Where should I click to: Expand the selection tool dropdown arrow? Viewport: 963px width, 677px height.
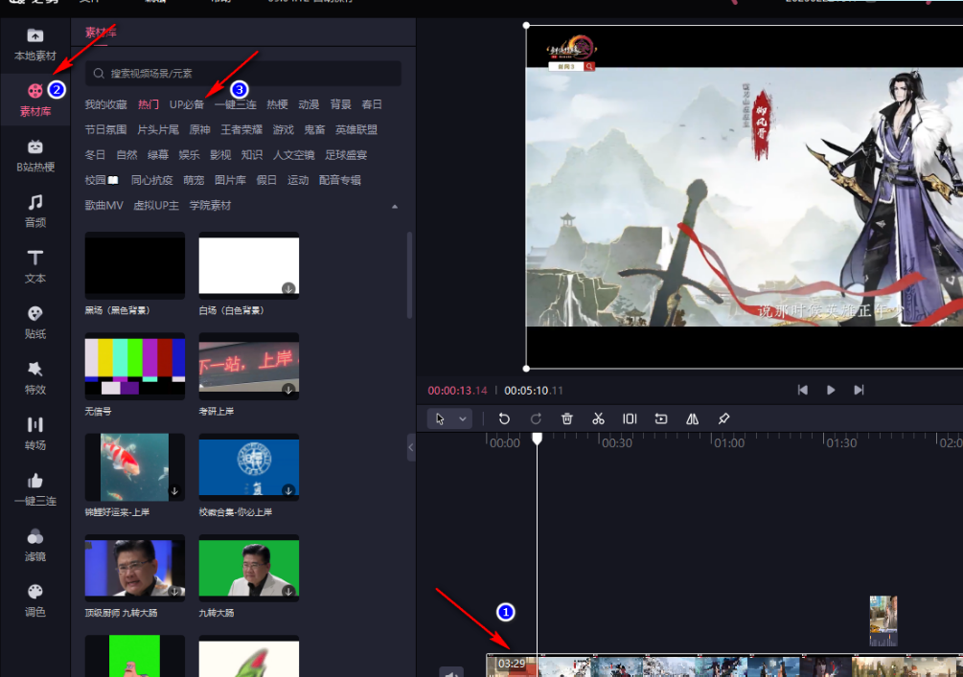coord(464,419)
